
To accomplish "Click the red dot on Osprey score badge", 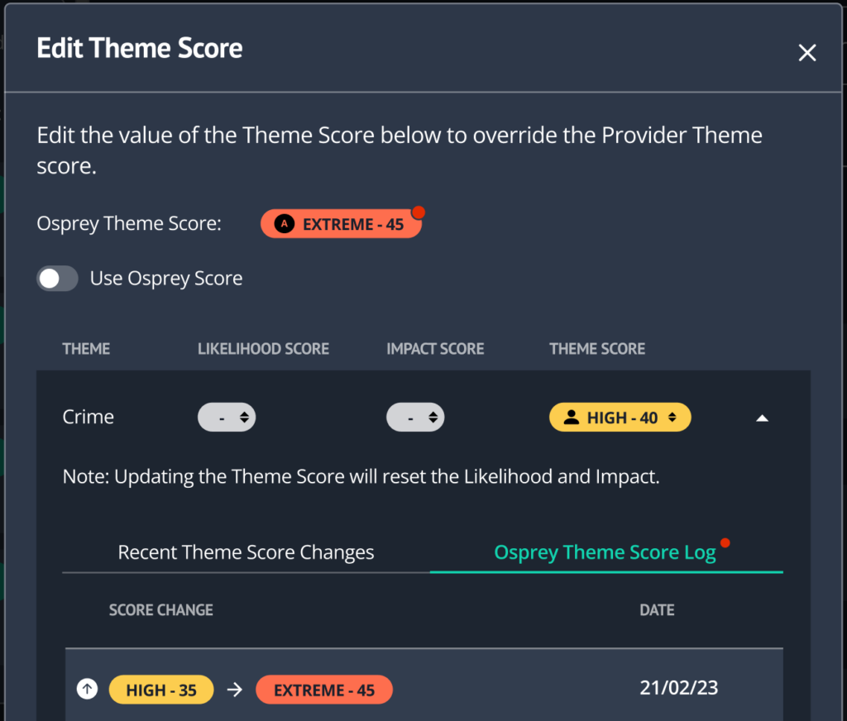I will click(x=418, y=212).
